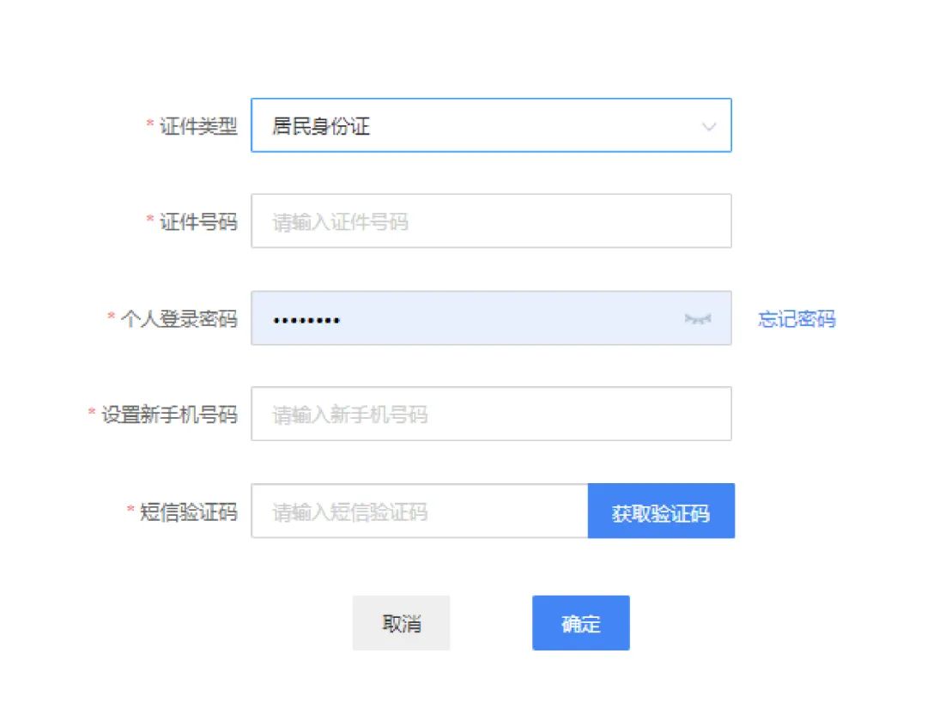Click the 证件类型 field label
The height and width of the screenshot is (720, 927).
click(198, 126)
